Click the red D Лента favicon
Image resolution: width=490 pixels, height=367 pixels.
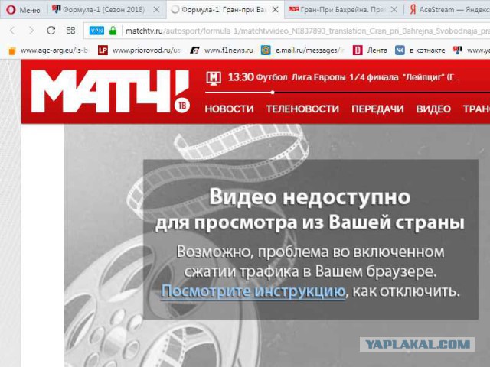click(x=358, y=50)
